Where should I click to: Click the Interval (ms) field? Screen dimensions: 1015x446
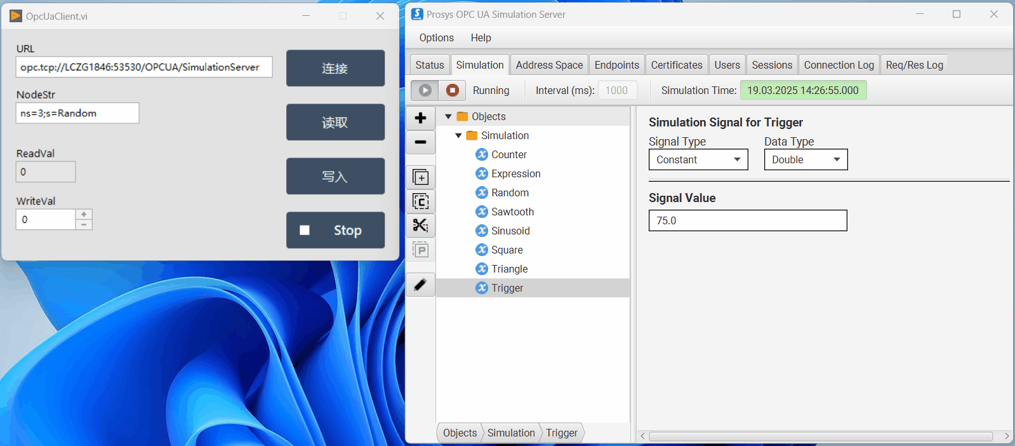tap(617, 90)
